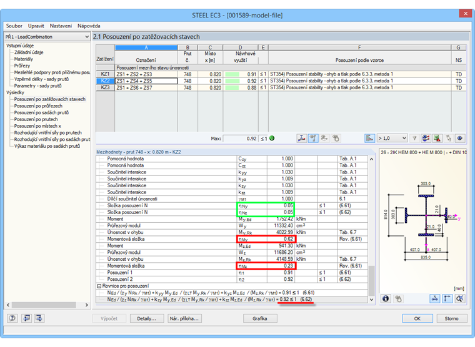Image resolution: width=475 pixels, height=347 pixels.
Task: Click zoom-all magnifier icon under the preview
Action: (x=460, y=298)
